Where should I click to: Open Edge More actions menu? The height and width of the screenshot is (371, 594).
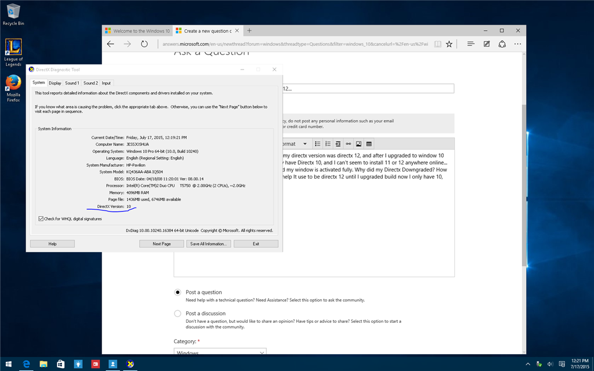point(518,44)
